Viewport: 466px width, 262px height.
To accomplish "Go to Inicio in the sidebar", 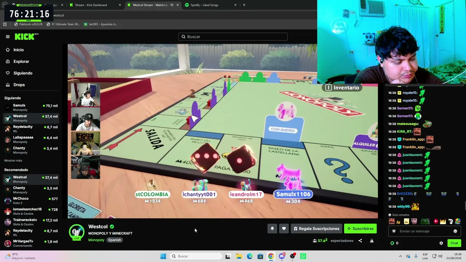I will click(19, 50).
